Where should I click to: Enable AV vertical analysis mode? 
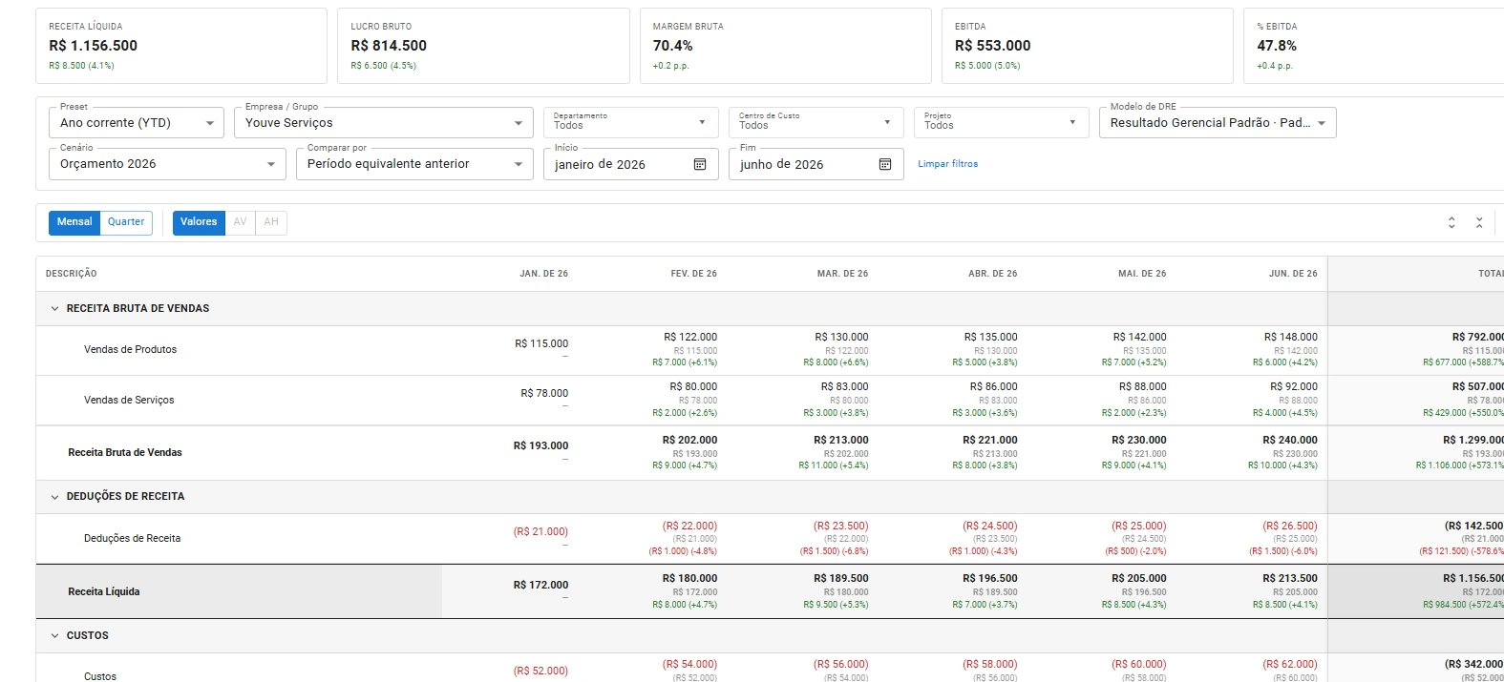pyautogui.click(x=240, y=222)
